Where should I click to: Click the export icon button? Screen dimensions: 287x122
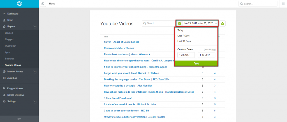223,23
